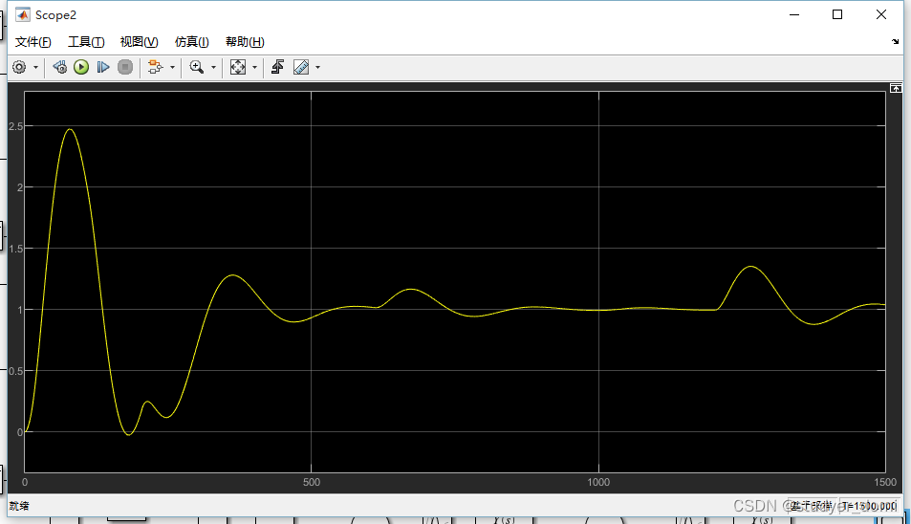Open scope configuration properties gear
Viewport: 911px width, 524px height.
click(x=19, y=67)
